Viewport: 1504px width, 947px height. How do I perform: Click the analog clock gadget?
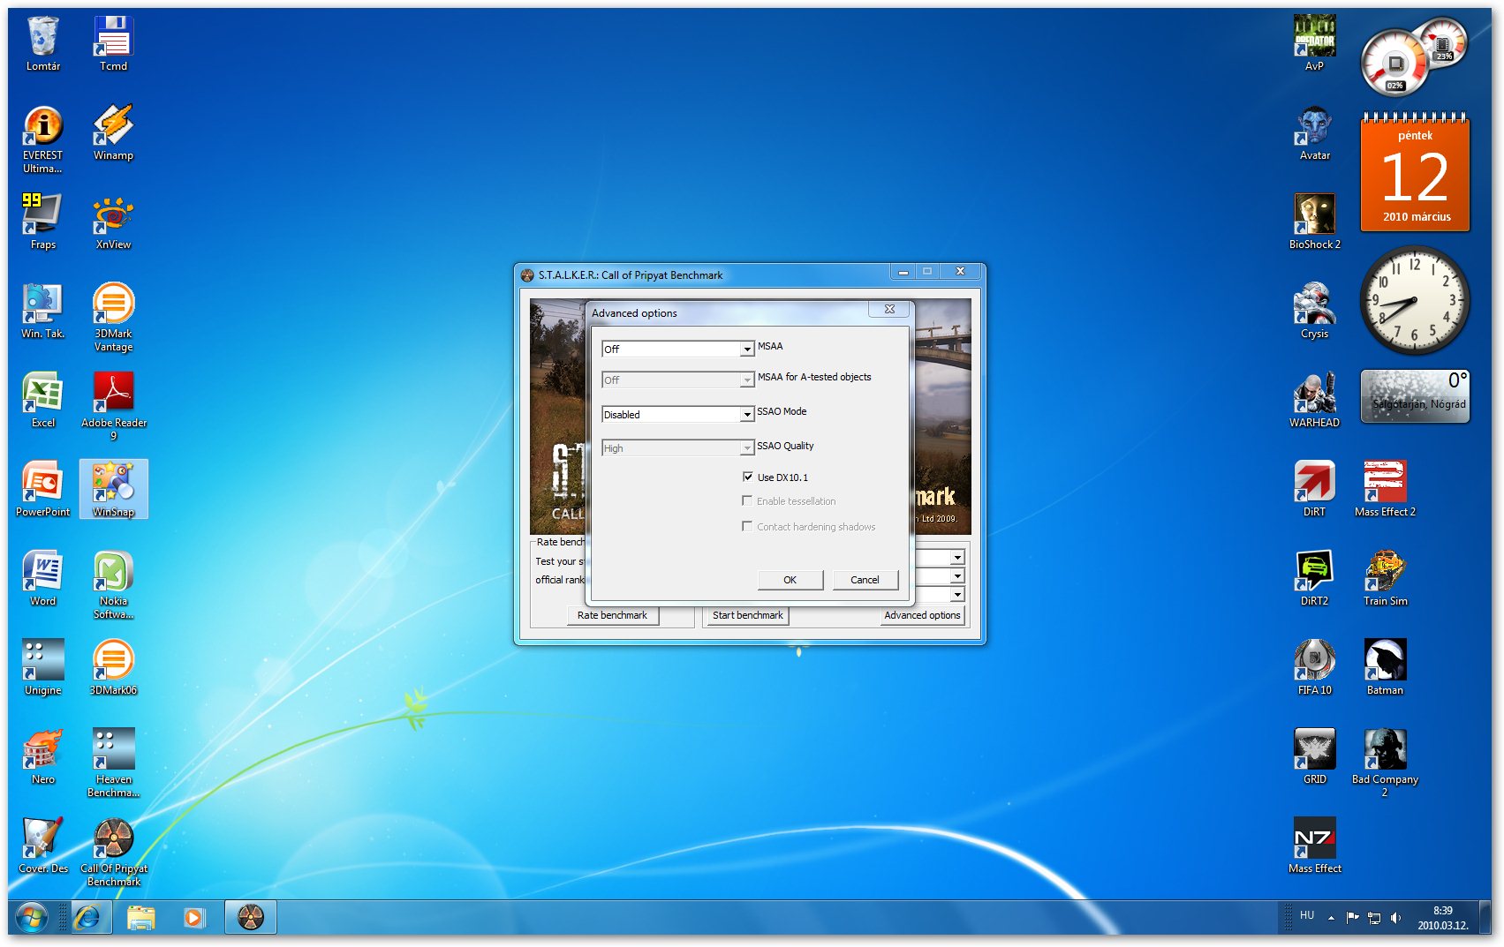click(1415, 301)
